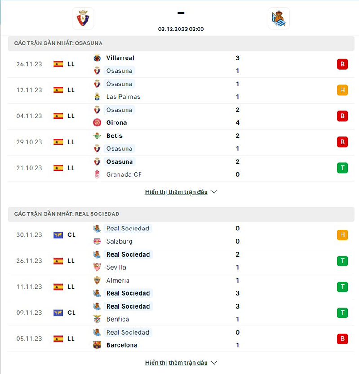This screenshot has width=359, height=374.
Task: Click the Spanish LL league flag on 26.11.23
Action: (58, 64)
